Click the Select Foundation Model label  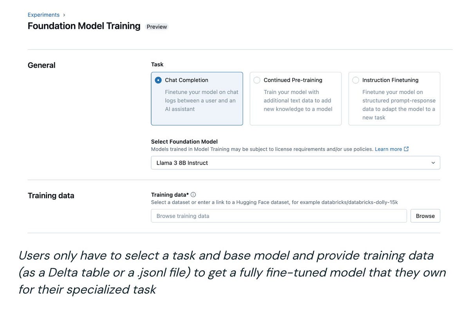click(184, 142)
